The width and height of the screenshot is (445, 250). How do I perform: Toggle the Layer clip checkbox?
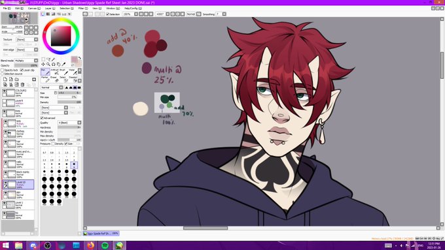(x=22, y=70)
